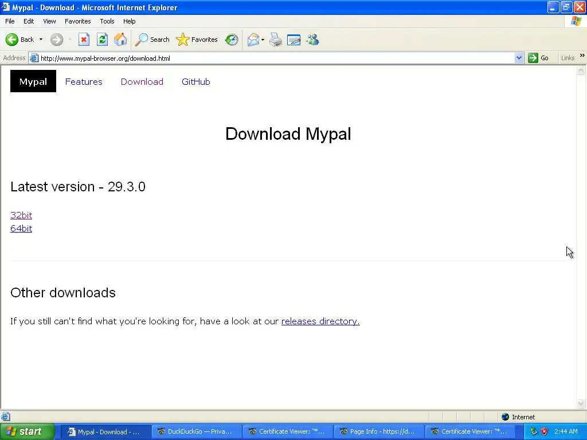
Task: Download the 32bit version link
Action: (x=21, y=215)
